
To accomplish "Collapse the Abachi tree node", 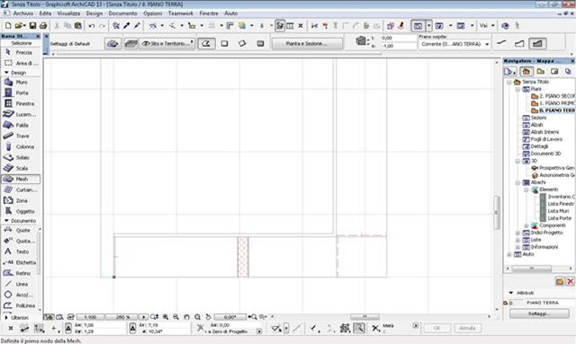I will coord(517,182).
